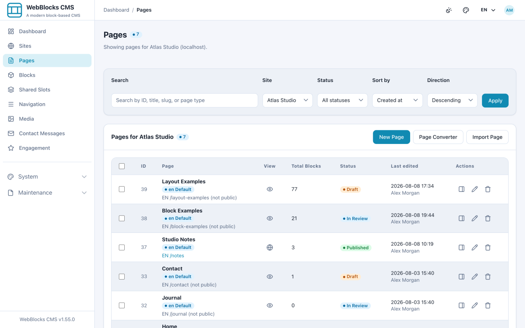Open side panel for Studio Notes row
Screen dimensions: 525x328
[461, 248]
